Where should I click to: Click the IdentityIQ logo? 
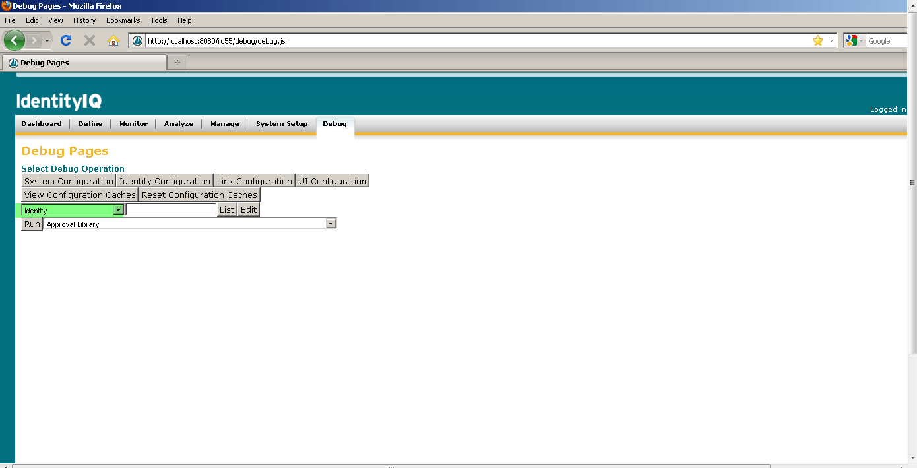click(59, 101)
